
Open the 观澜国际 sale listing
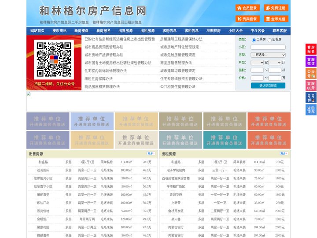pos(43,171)
